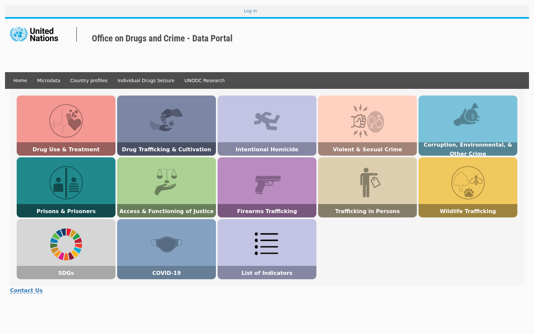Screen dimensions: 534x334
Task: Open the Violent & Sexual Crime label
Action: pyautogui.click(x=367, y=149)
